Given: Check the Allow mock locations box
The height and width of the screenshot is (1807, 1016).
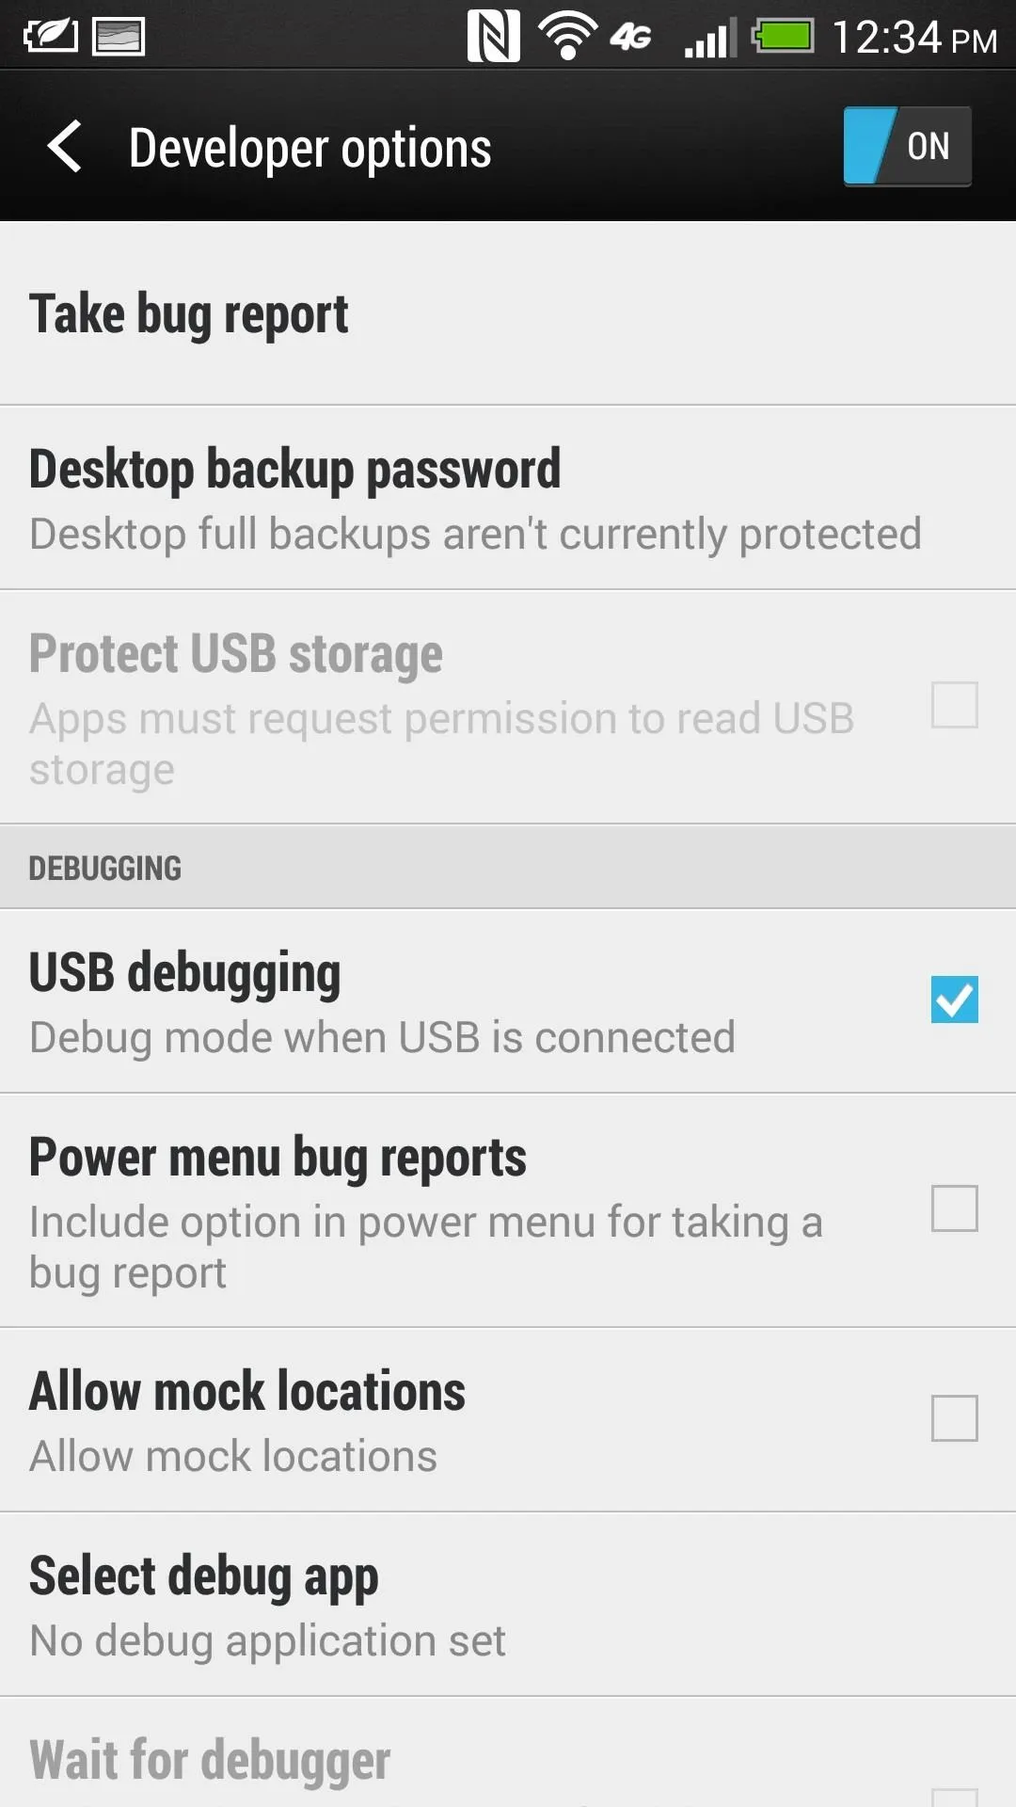Looking at the screenshot, I should 954,1418.
